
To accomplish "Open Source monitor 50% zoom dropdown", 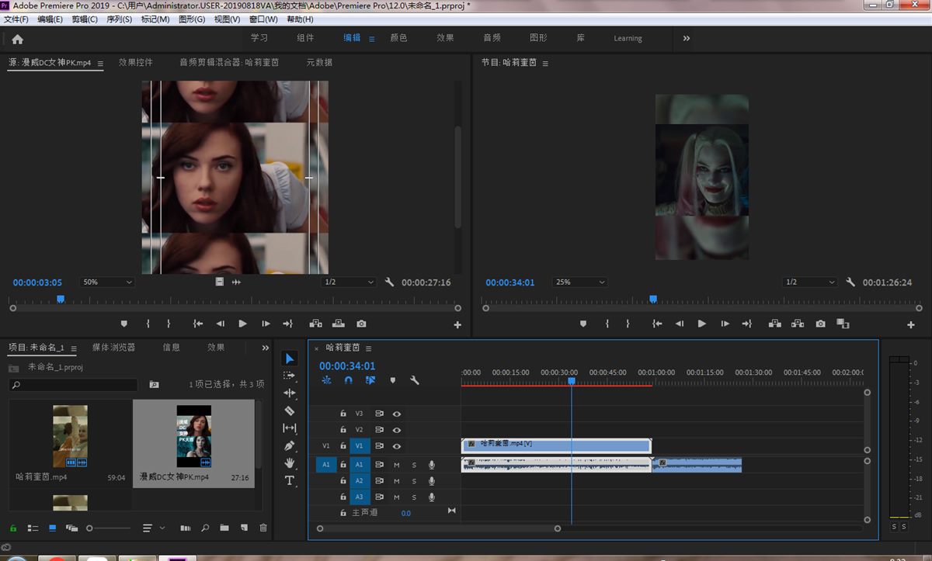I will point(107,282).
